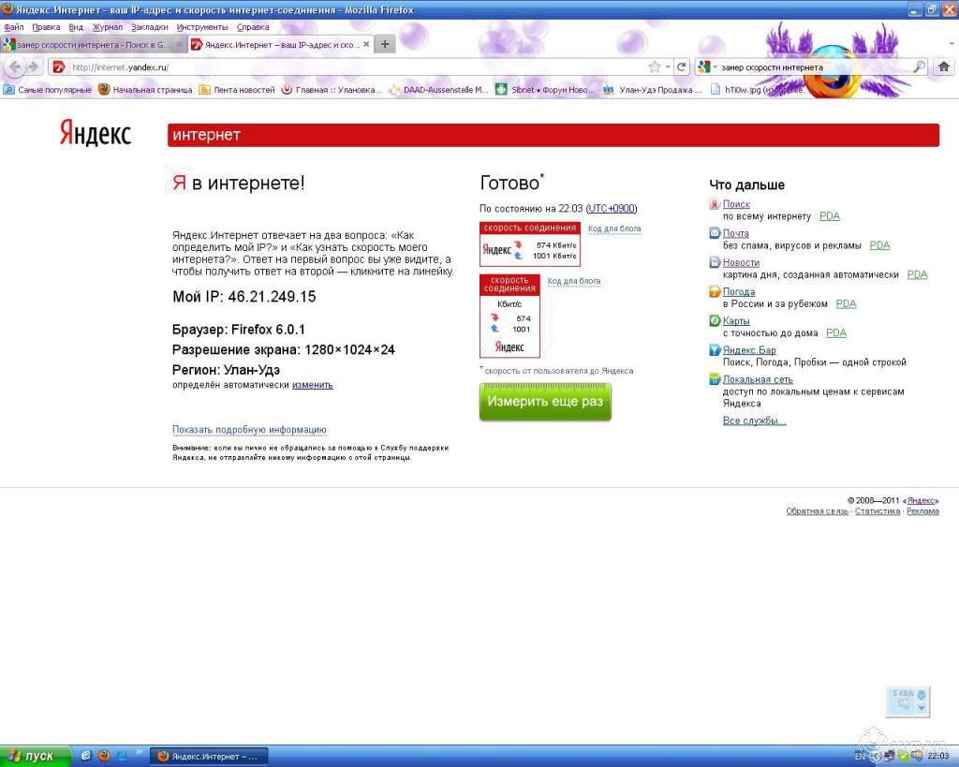Open the Firefox home page icon
The image size is (959, 767).
(944, 66)
